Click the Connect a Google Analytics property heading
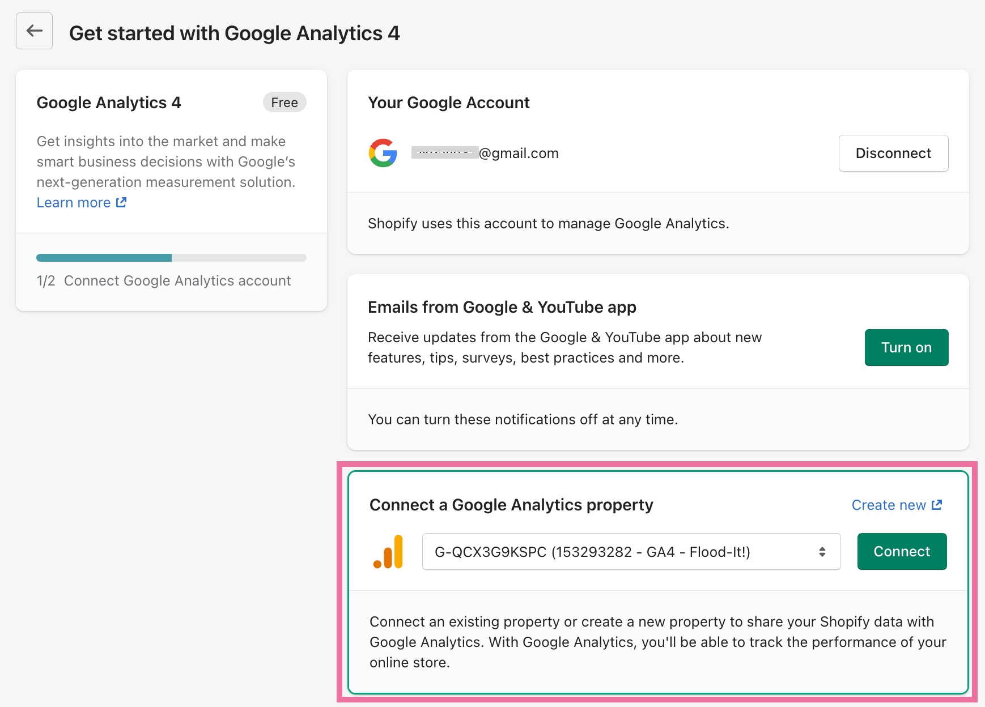 (x=511, y=505)
